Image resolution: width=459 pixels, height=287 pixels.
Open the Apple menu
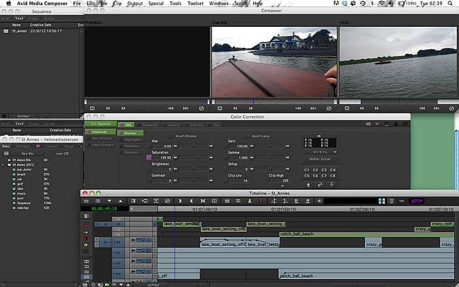[x=8, y=3]
